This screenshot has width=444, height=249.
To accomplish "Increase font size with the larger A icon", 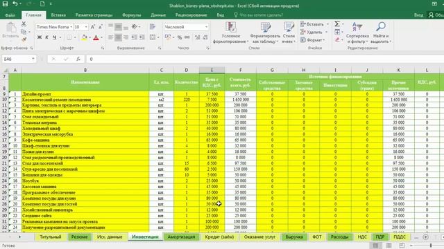I will click(92, 27).
